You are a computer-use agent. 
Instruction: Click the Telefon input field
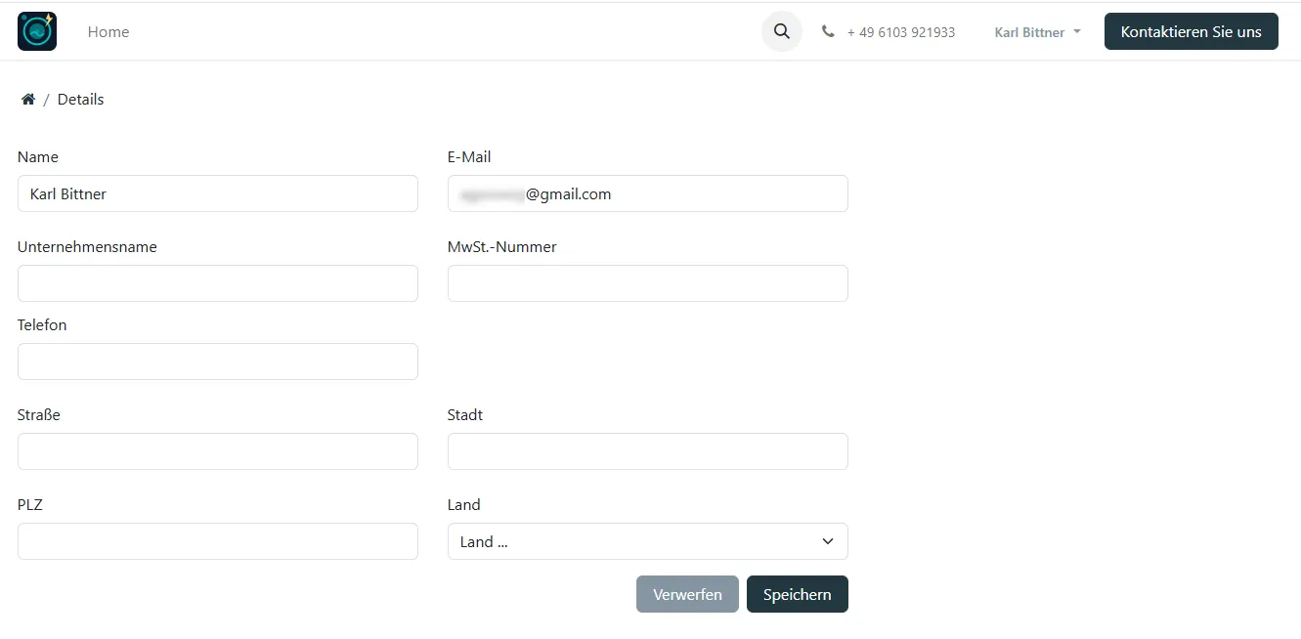[218, 362]
